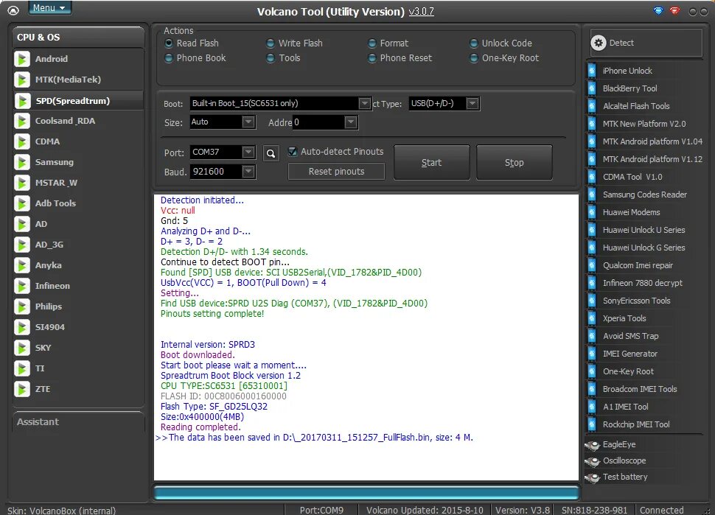Click the green arrow icon beside MSTAR_W
Image resolution: width=715 pixels, height=515 pixels.
tap(22, 183)
